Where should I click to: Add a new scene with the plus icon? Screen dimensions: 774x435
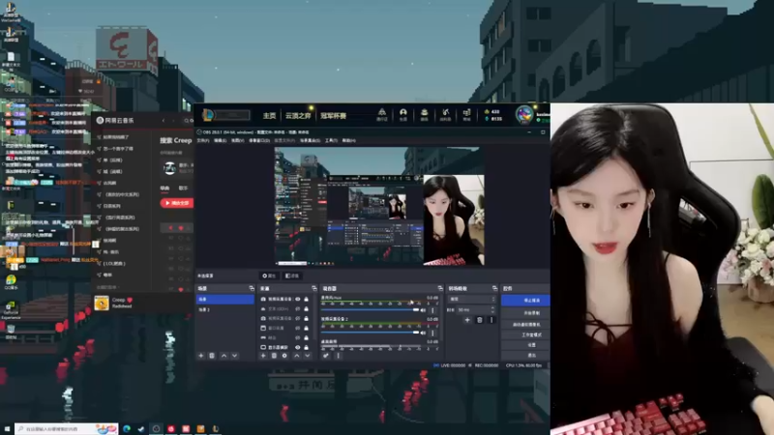click(201, 356)
